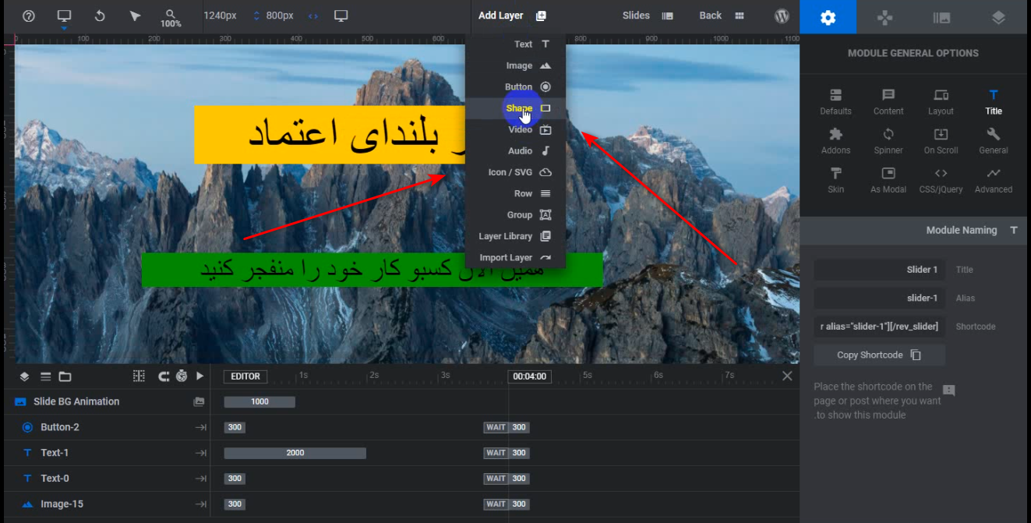
Task: Click the EDITOR button in timeline
Action: [245, 376]
